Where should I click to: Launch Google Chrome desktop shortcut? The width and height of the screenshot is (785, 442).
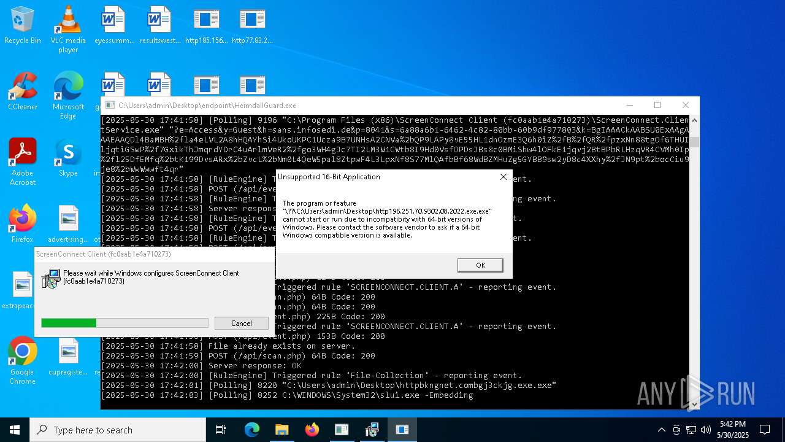(23, 360)
